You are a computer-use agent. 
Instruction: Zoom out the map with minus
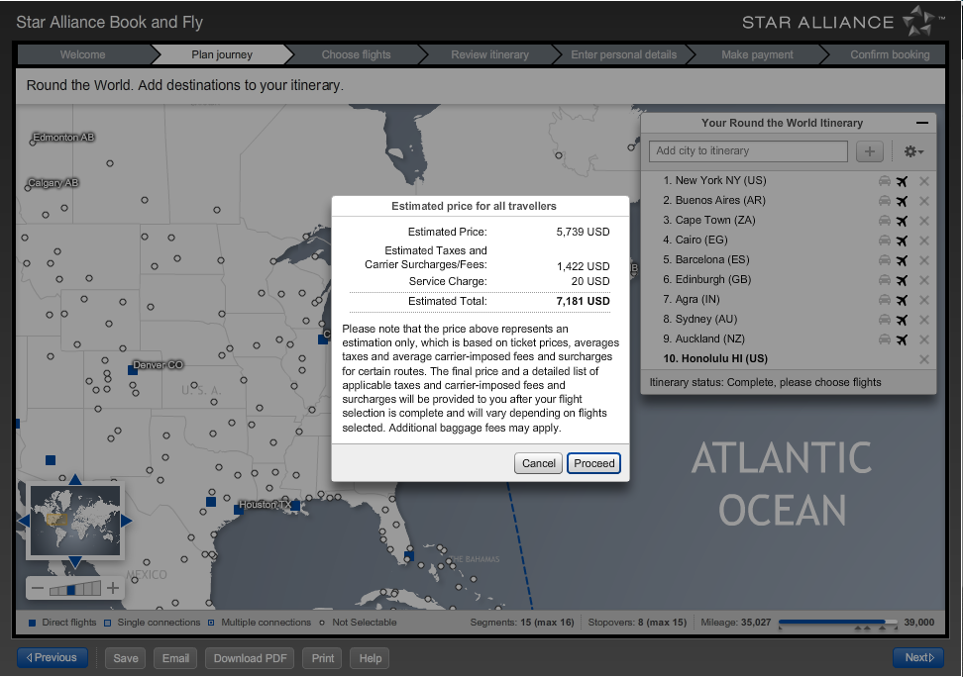coord(38,589)
